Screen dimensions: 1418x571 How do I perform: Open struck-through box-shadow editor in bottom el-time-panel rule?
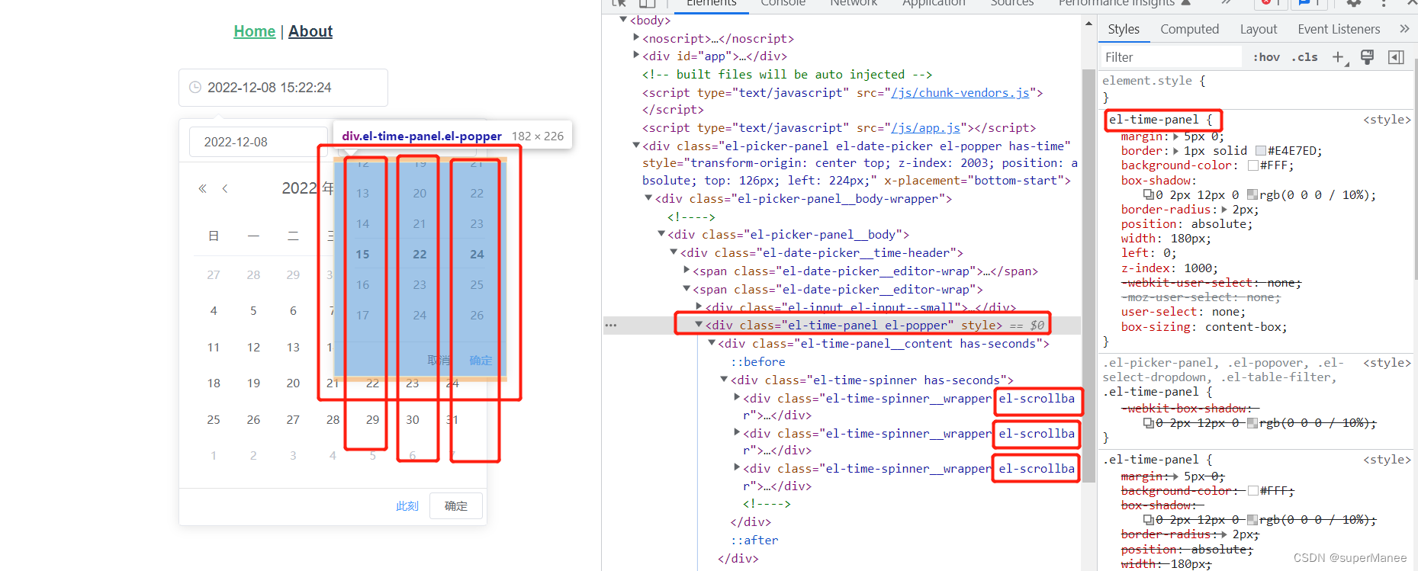click(x=1149, y=520)
